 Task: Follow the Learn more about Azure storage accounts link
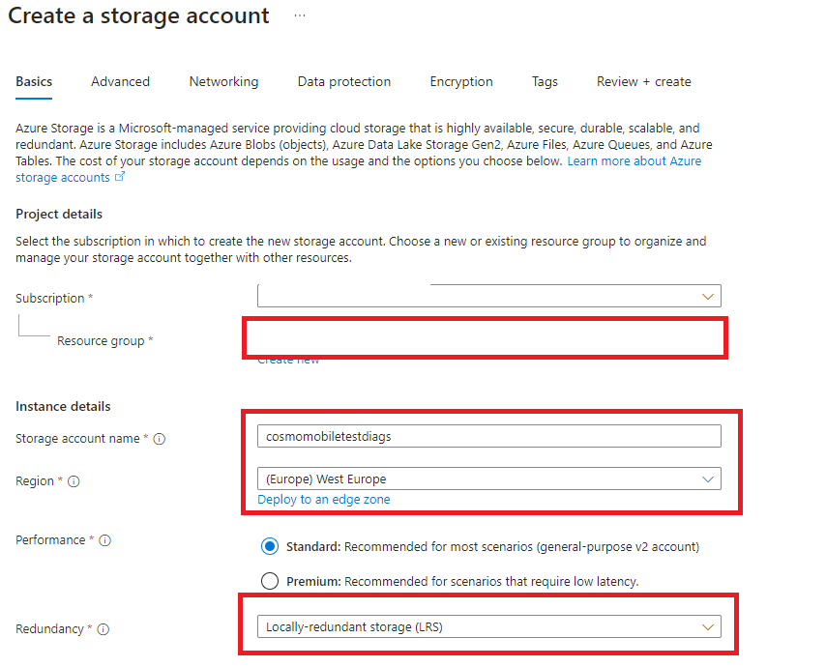634,161
